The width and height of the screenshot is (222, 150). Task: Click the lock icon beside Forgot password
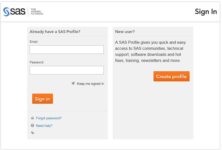pyautogui.click(x=32, y=118)
